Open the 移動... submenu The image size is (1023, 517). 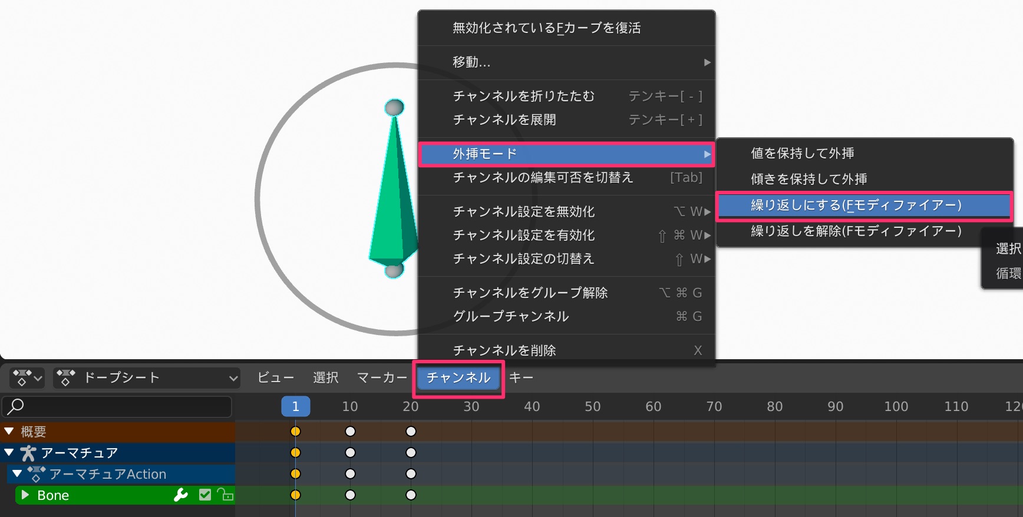pos(566,62)
